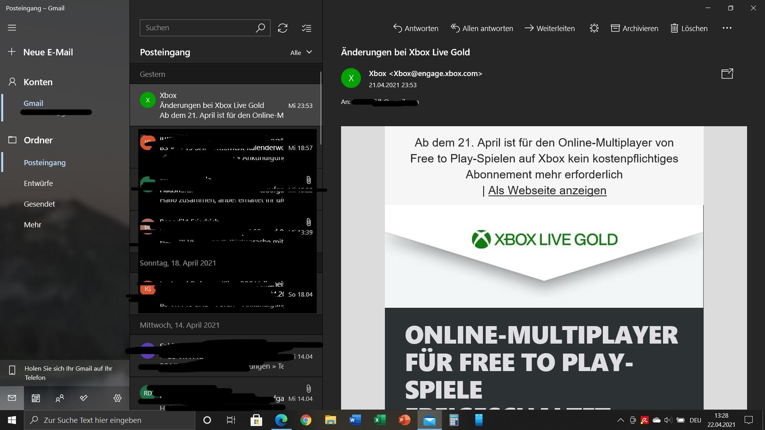This screenshot has width=765, height=430.
Task: Open the more actions ellipsis menu
Action: point(727,28)
